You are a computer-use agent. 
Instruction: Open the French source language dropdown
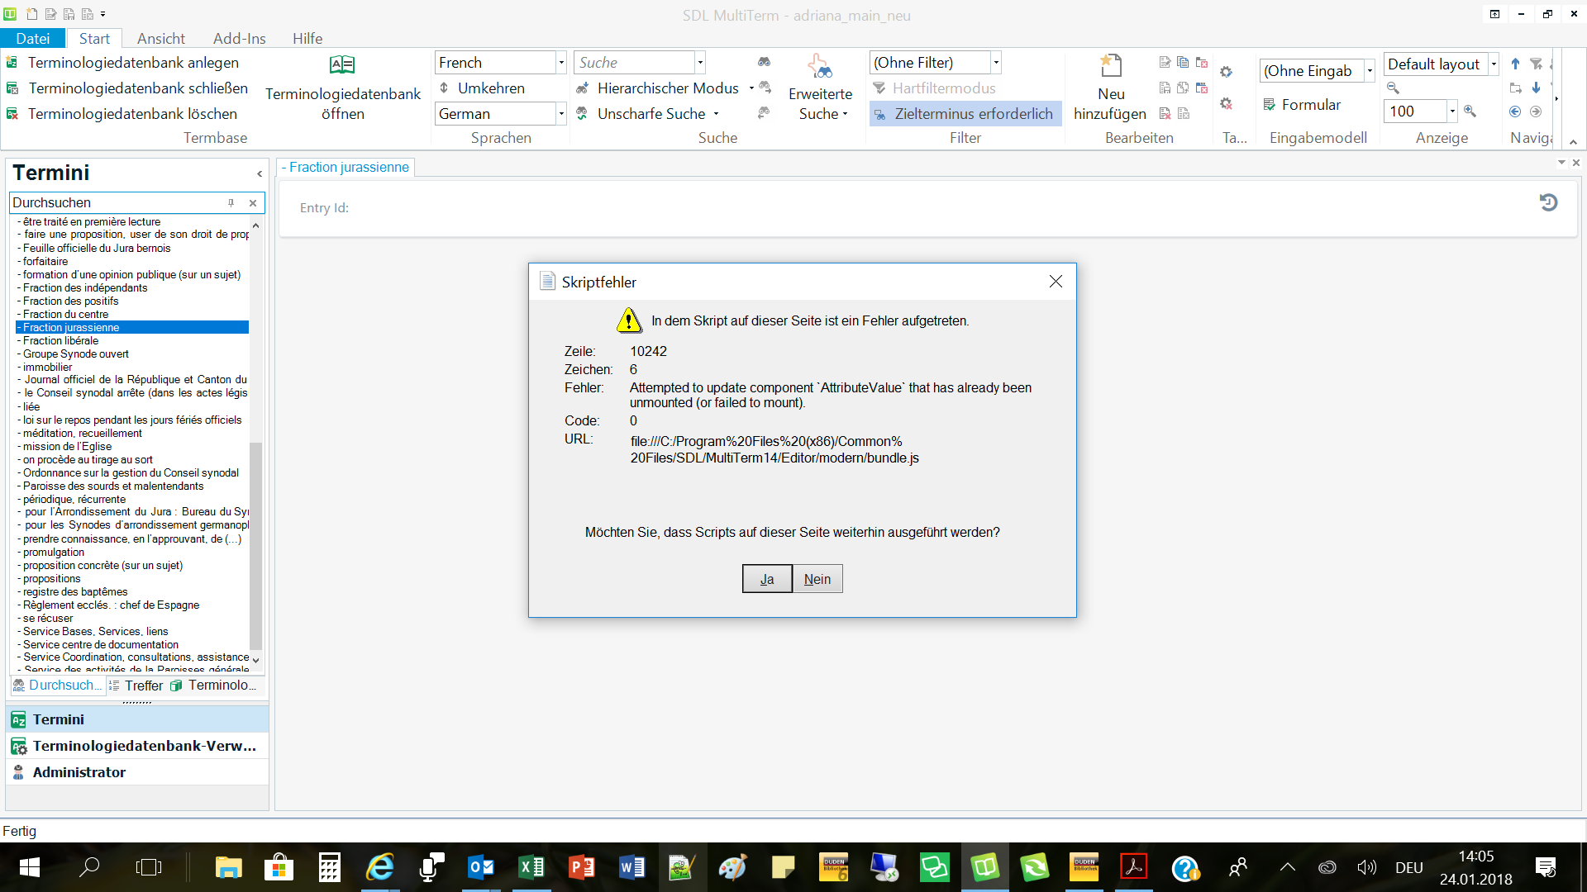pyautogui.click(x=561, y=63)
